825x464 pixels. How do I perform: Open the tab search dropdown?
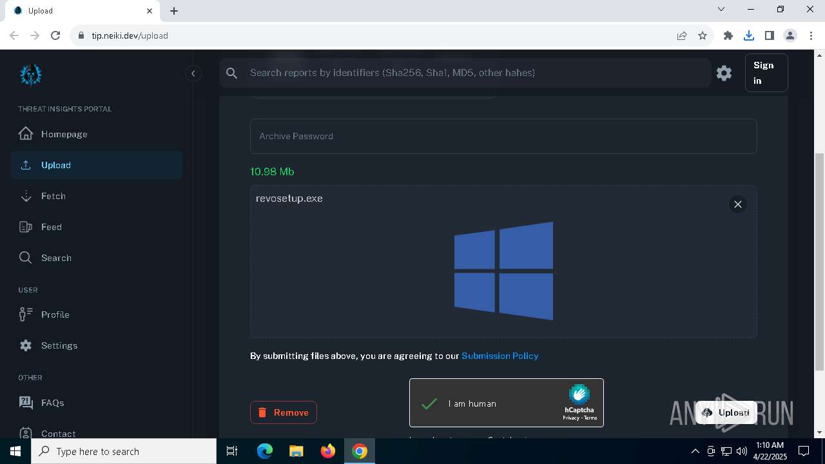point(721,10)
